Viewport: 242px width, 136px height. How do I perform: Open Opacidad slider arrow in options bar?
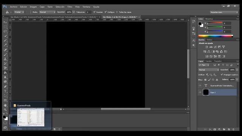pos(74,12)
